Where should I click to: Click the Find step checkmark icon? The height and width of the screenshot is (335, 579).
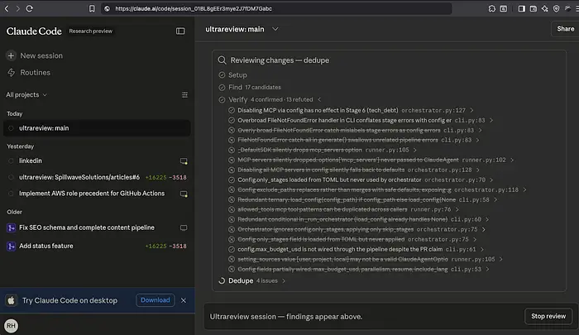222,88
